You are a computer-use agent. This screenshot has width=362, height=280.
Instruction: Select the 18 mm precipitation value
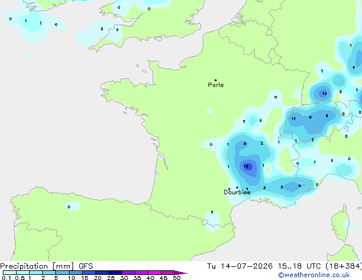(246, 166)
